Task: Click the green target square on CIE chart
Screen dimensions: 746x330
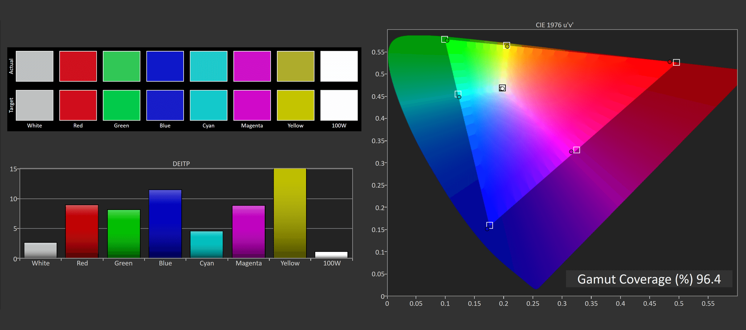Action: (x=444, y=39)
